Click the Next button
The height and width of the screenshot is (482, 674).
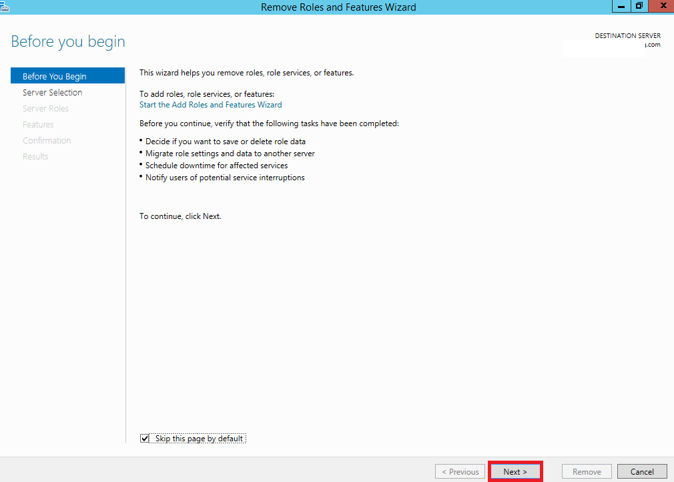coord(515,471)
